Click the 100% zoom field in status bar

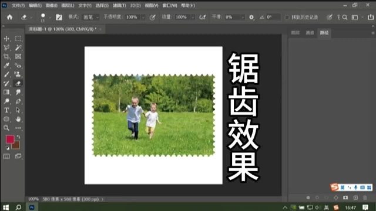[x=33, y=199]
